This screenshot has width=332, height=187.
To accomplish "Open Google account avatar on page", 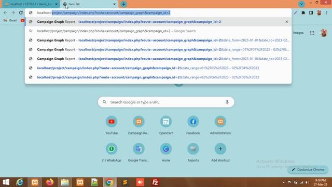I will pyautogui.click(x=323, y=33).
